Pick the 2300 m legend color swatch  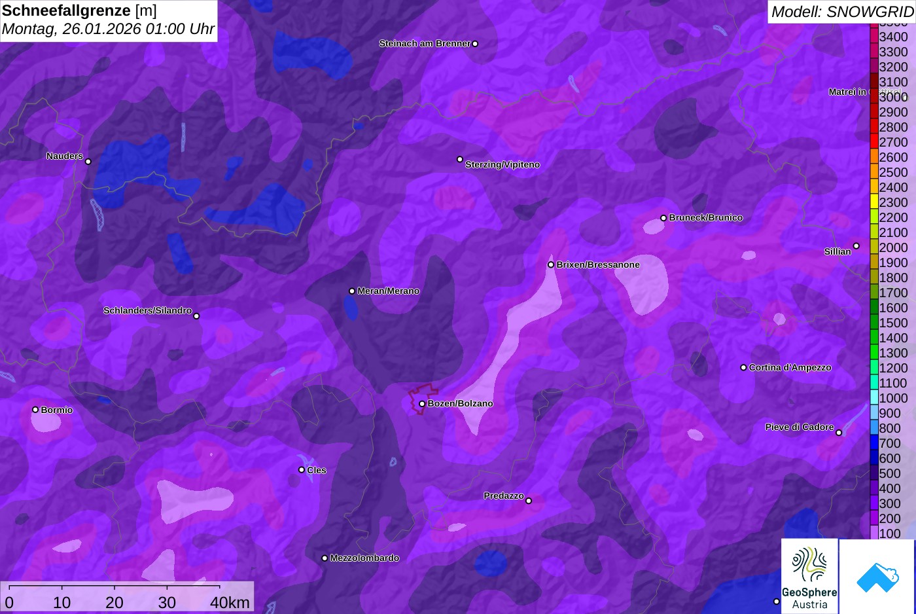[x=873, y=202]
